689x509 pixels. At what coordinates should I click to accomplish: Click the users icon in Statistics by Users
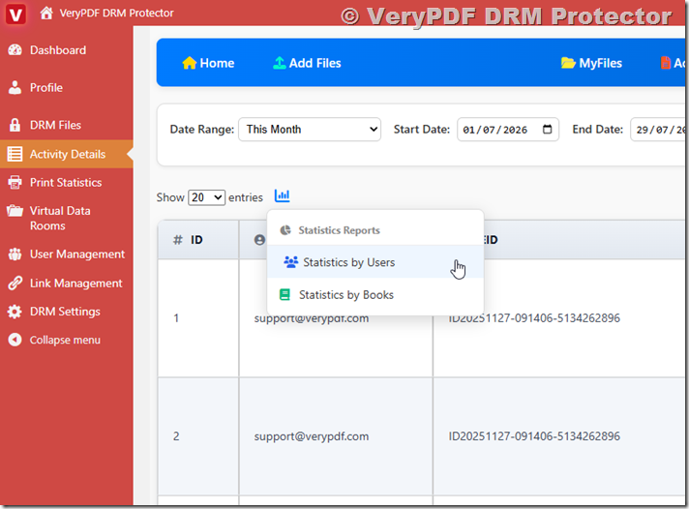click(290, 262)
